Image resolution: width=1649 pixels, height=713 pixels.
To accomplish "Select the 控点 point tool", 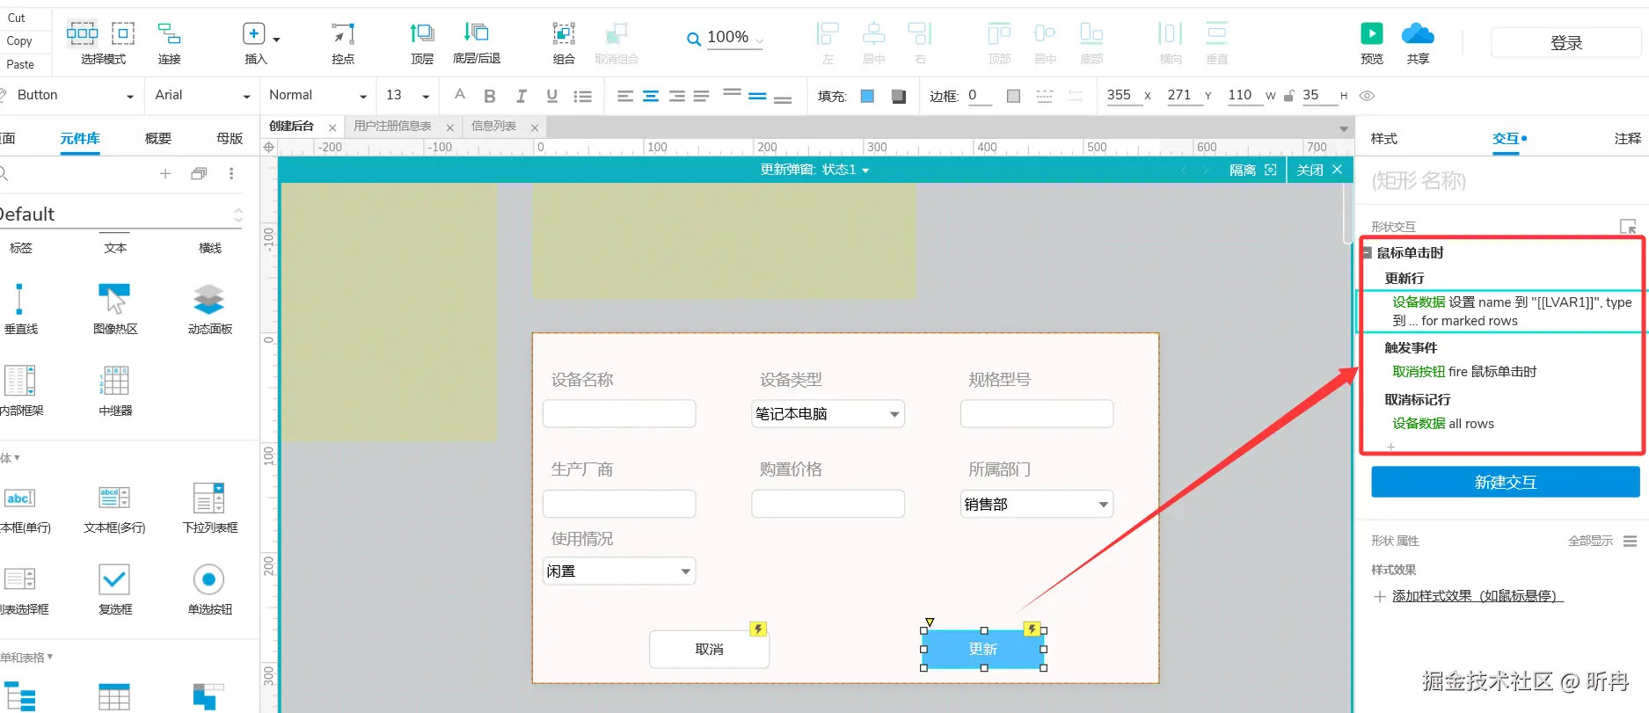I will [x=343, y=34].
